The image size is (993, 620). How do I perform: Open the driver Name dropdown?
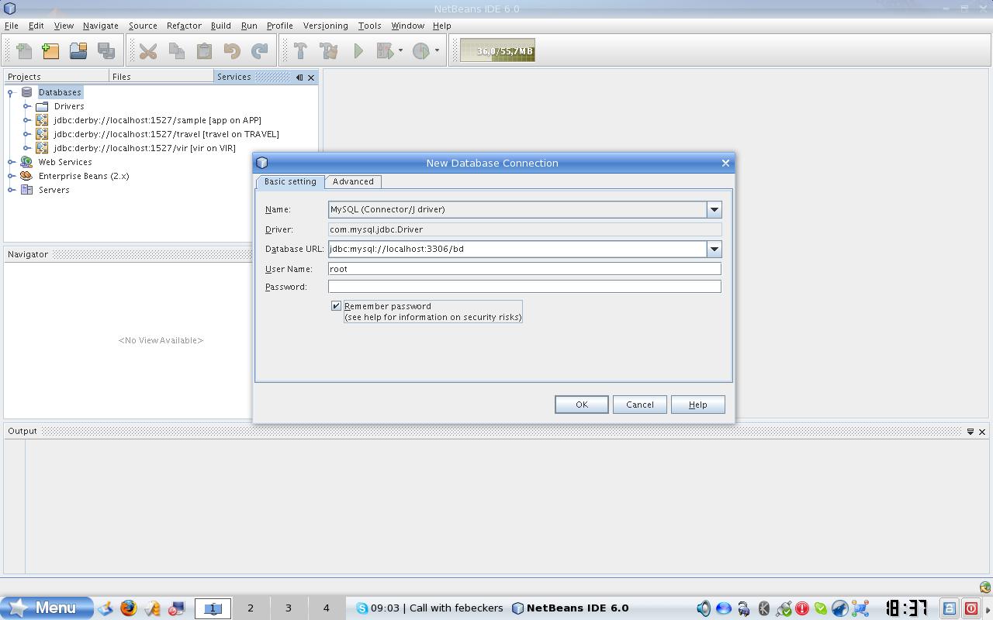714,209
